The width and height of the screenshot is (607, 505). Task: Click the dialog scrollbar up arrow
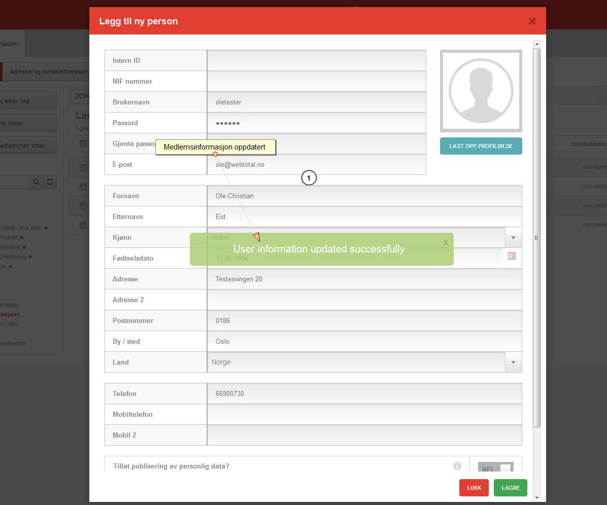click(536, 44)
